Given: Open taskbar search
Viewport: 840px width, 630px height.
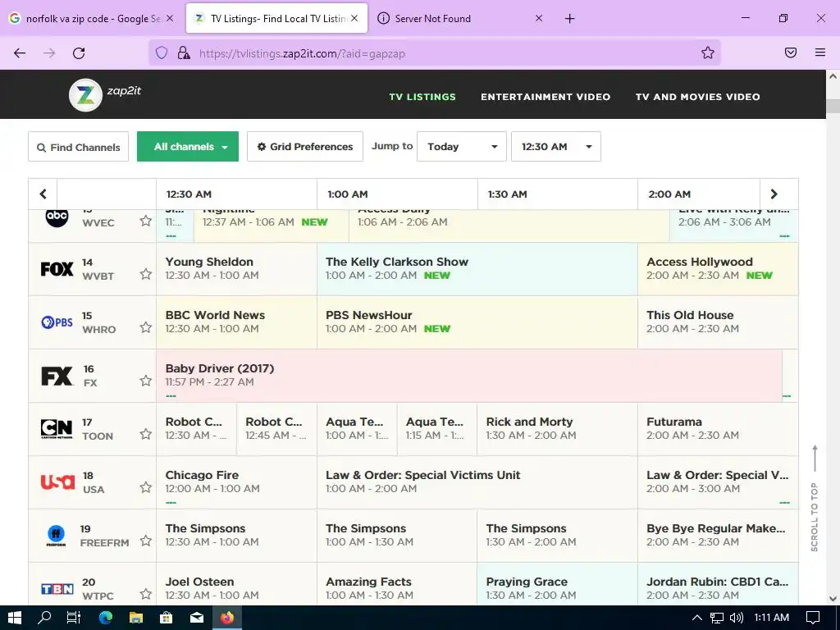Looking at the screenshot, I should pos(44,618).
